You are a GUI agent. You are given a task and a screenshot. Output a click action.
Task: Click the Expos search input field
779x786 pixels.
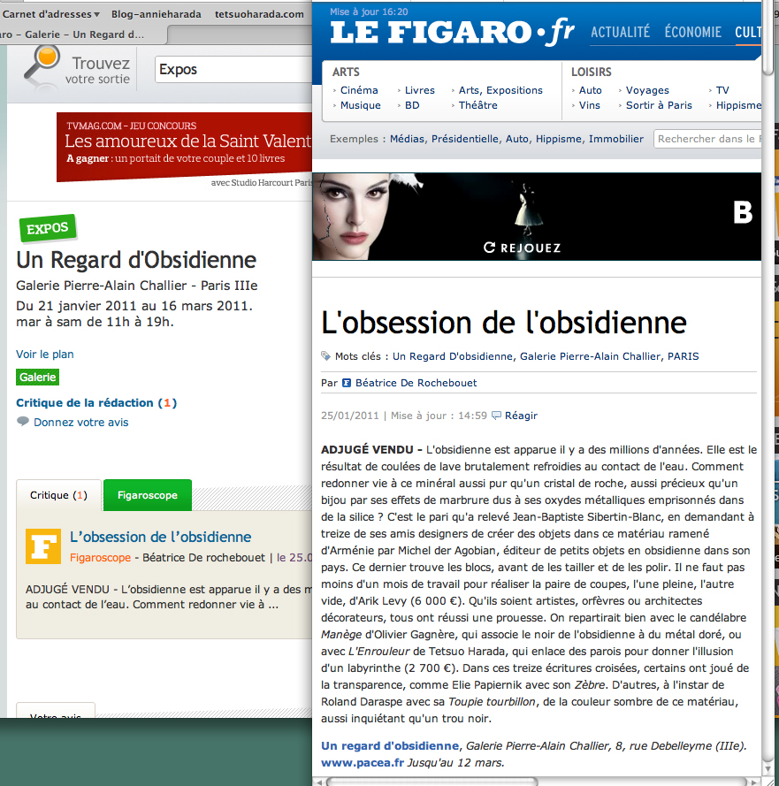pyautogui.click(x=233, y=69)
